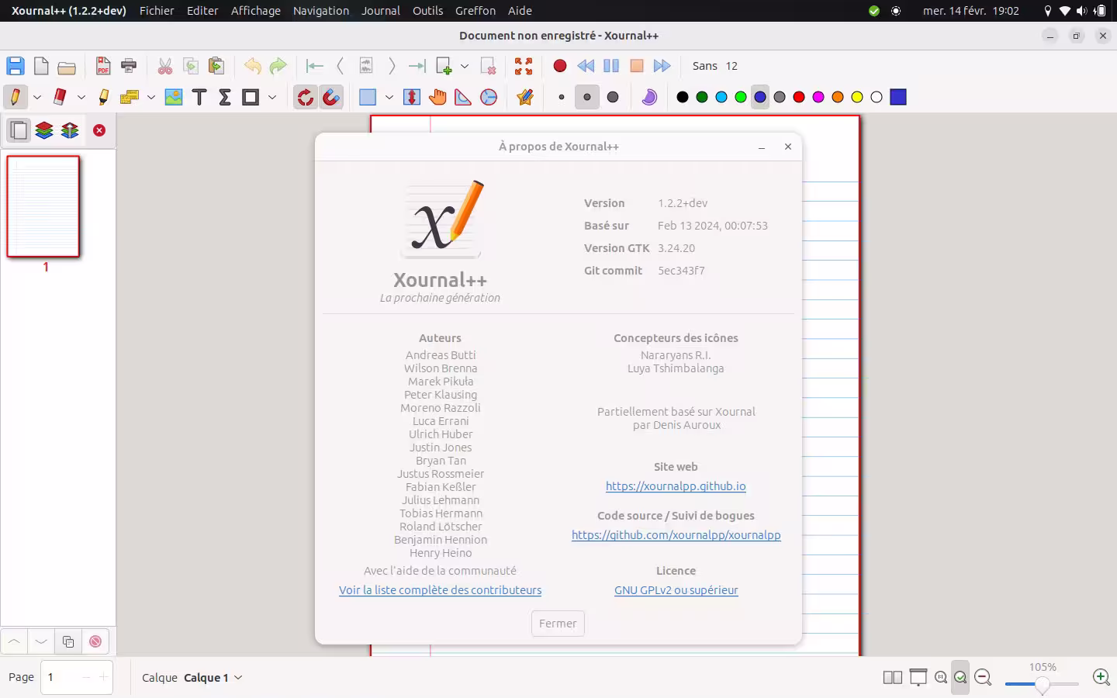Adjust the zoom slider at 105%
This screenshot has height=698, width=1117.
point(1042,684)
